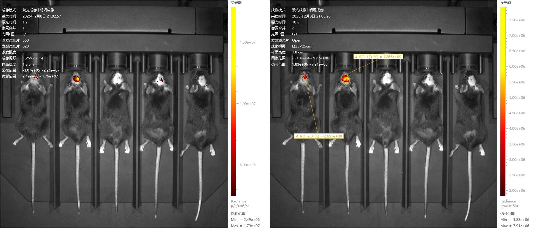
Task: Click image number 1 in left panel
Action: point(3,4)
